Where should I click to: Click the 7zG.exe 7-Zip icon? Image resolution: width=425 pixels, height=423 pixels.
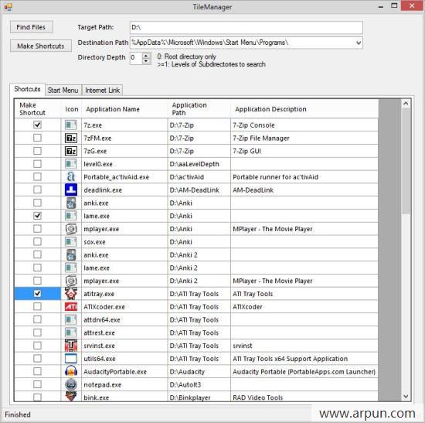(71, 151)
